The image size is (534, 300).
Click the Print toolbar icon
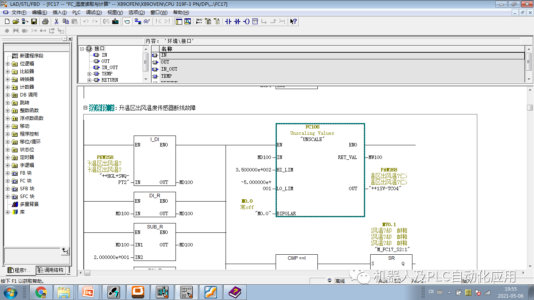click(x=45, y=21)
